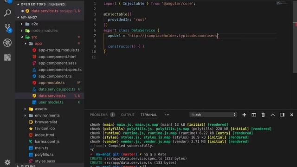Open Source Control view with 4 badge
The image size is (297, 167).
click(x=7, y=28)
